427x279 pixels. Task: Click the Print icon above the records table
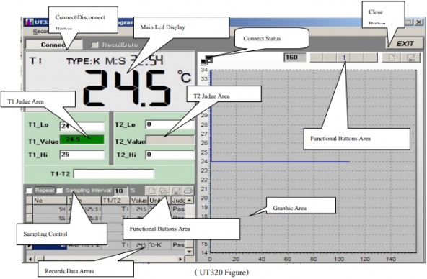tap(188, 191)
